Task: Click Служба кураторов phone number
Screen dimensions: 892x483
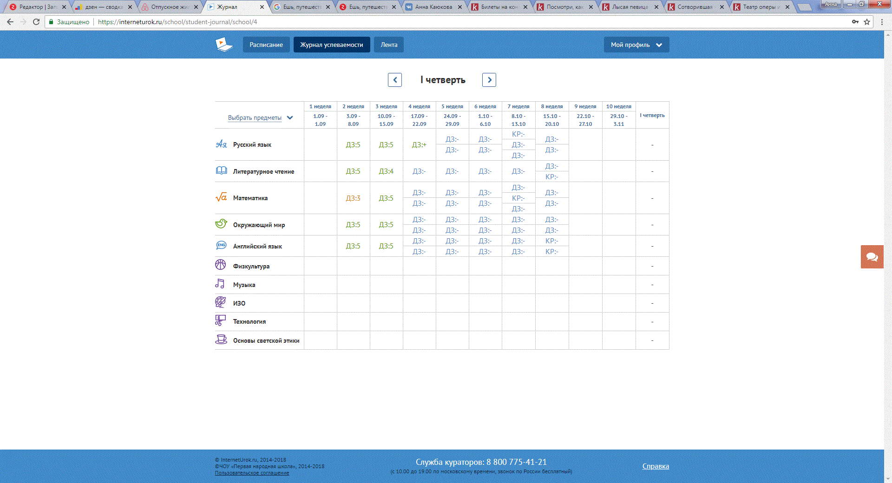Action: pyautogui.click(x=517, y=462)
